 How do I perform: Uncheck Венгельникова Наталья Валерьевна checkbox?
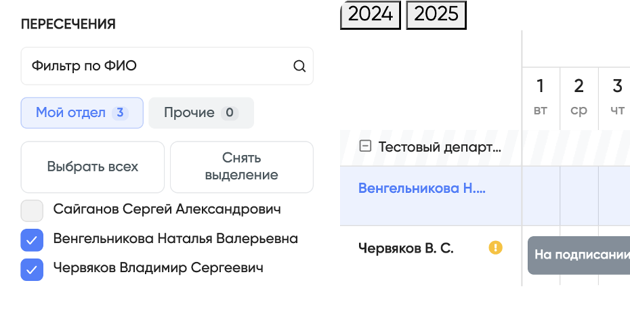point(32,240)
